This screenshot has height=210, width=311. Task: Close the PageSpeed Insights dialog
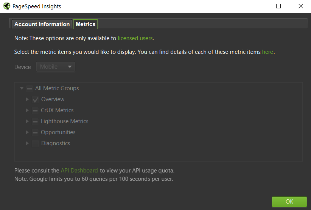[x=301, y=6]
